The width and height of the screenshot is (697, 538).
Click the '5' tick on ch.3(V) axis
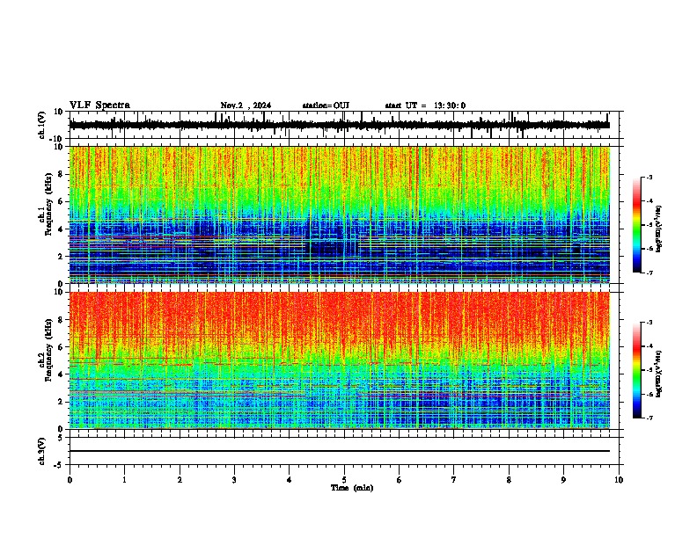61,438
